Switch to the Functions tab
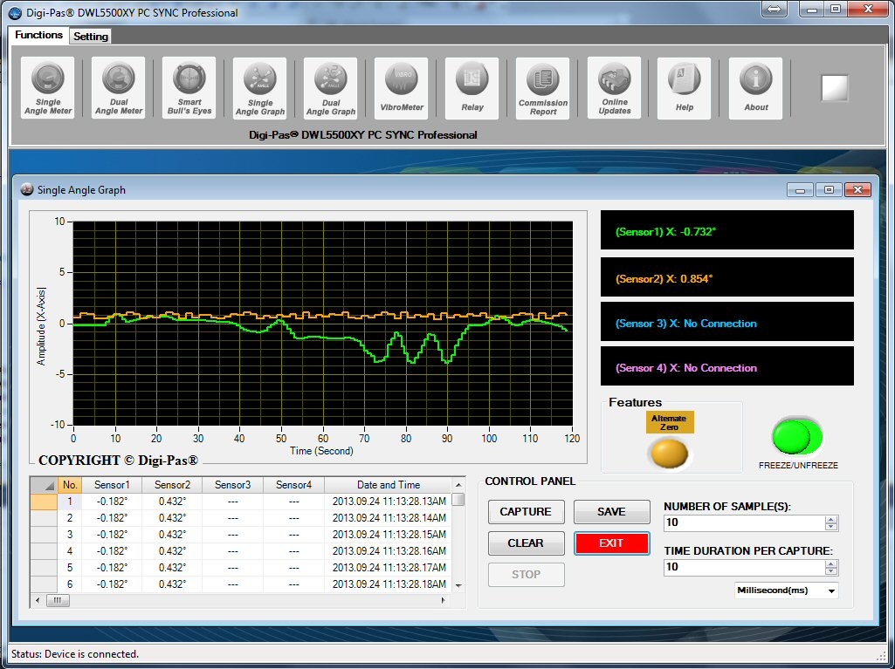895x669 pixels. [x=38, y=35]
